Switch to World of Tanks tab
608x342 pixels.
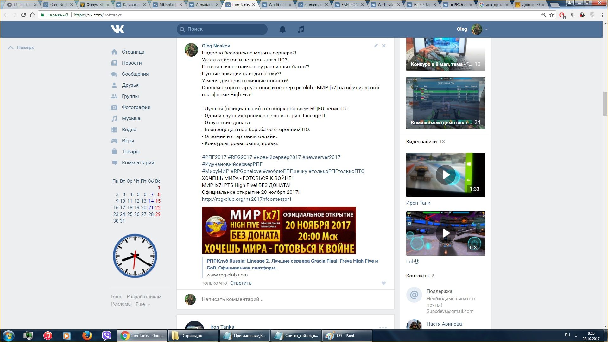click(x=276, y=5)
